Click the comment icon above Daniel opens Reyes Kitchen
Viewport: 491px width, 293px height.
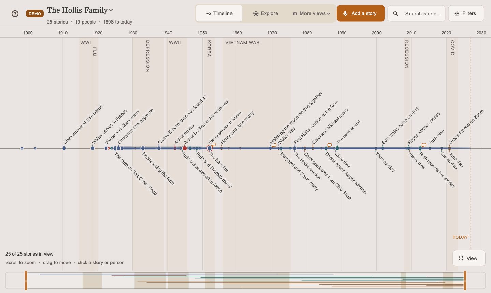coord(329,145)
